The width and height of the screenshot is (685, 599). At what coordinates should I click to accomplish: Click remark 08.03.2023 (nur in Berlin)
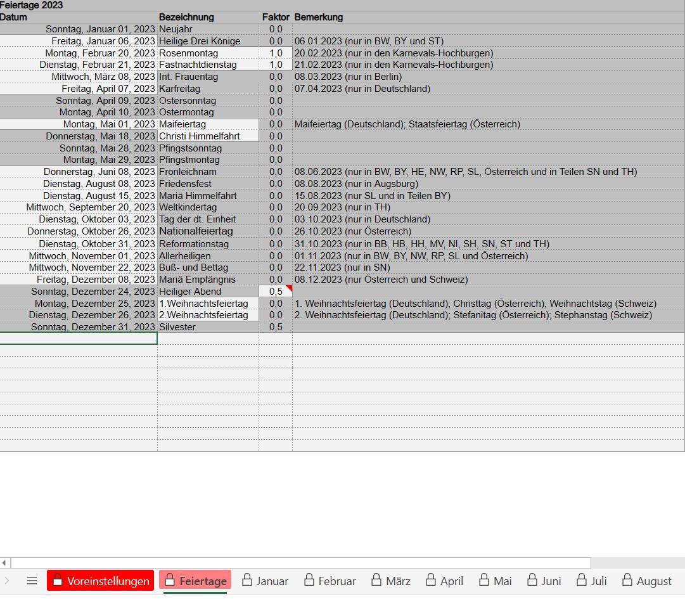click(x=489, y=77)
